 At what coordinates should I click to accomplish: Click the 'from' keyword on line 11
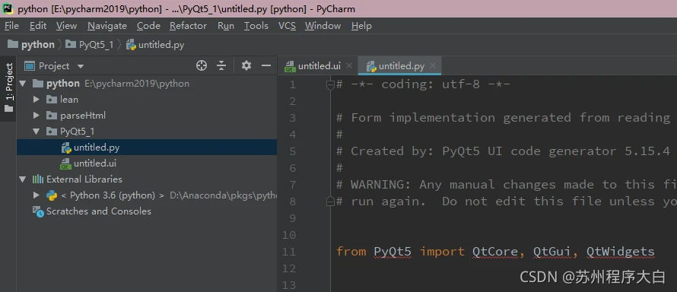pyautogui.click(x=351, y=252)
